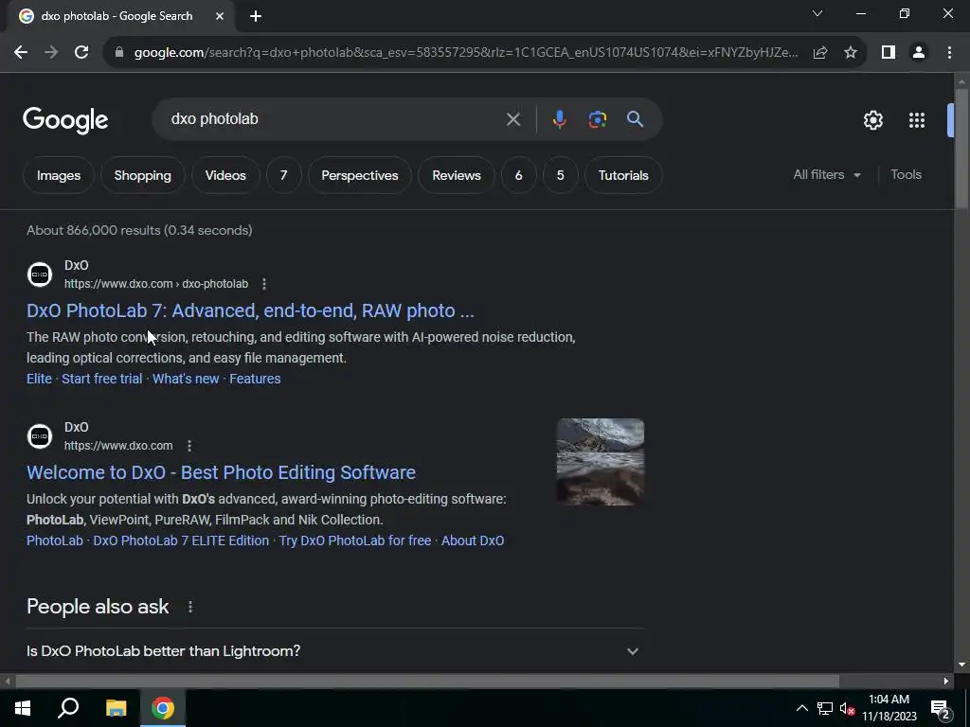This screenshot has width=970, height=727.
Task: Open Try DxO PhotoLab for free sitelink
Action: point(355,541)
